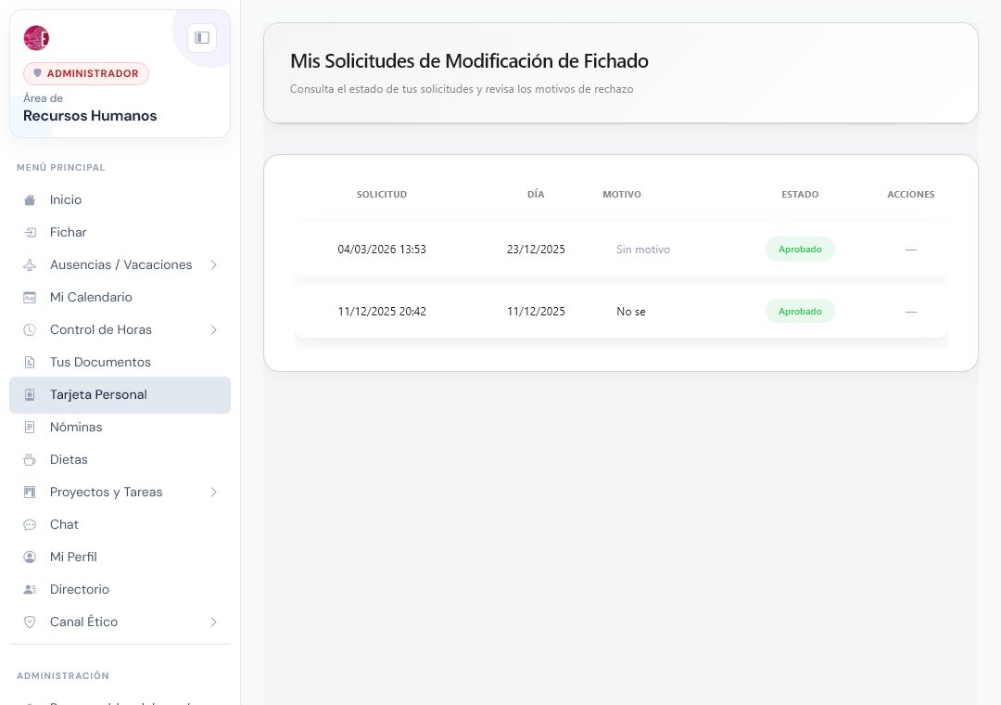Open Inicio via the home icon

click(30, 200)
